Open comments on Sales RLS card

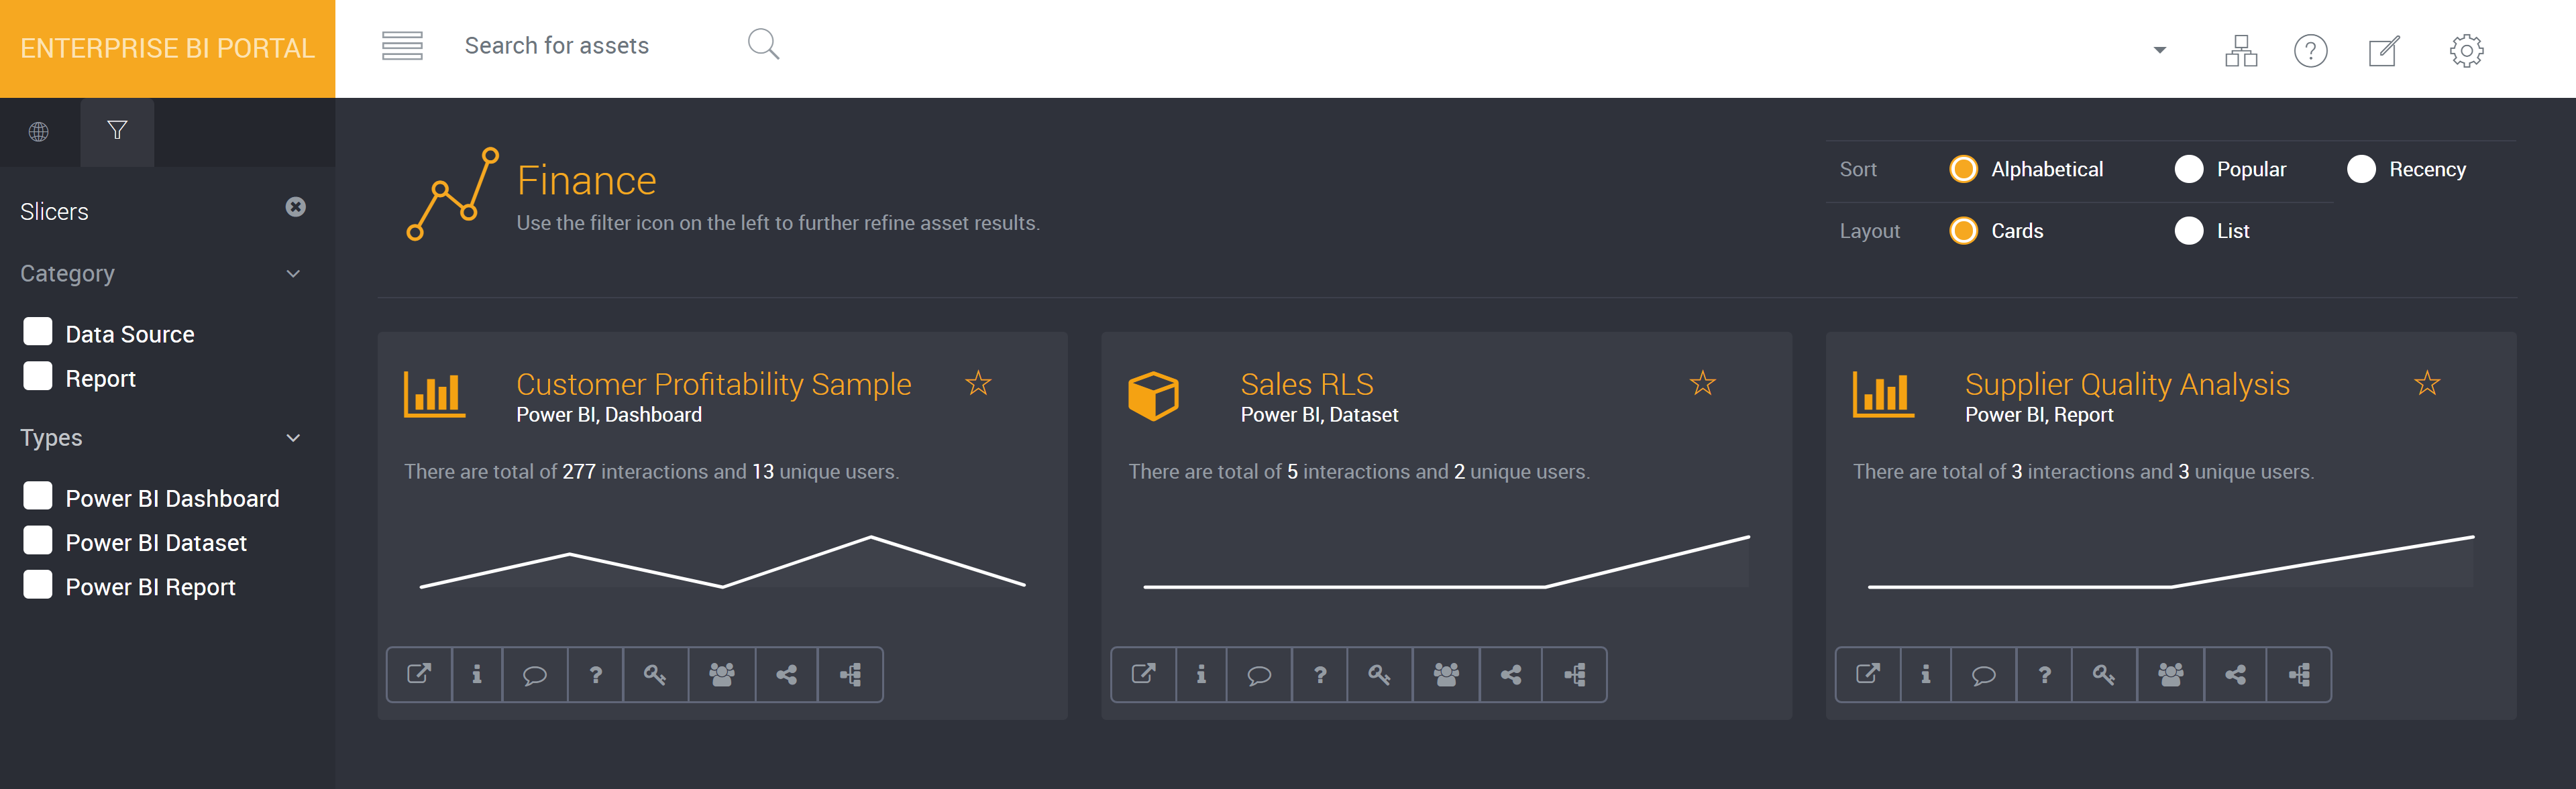point(1259,674)
